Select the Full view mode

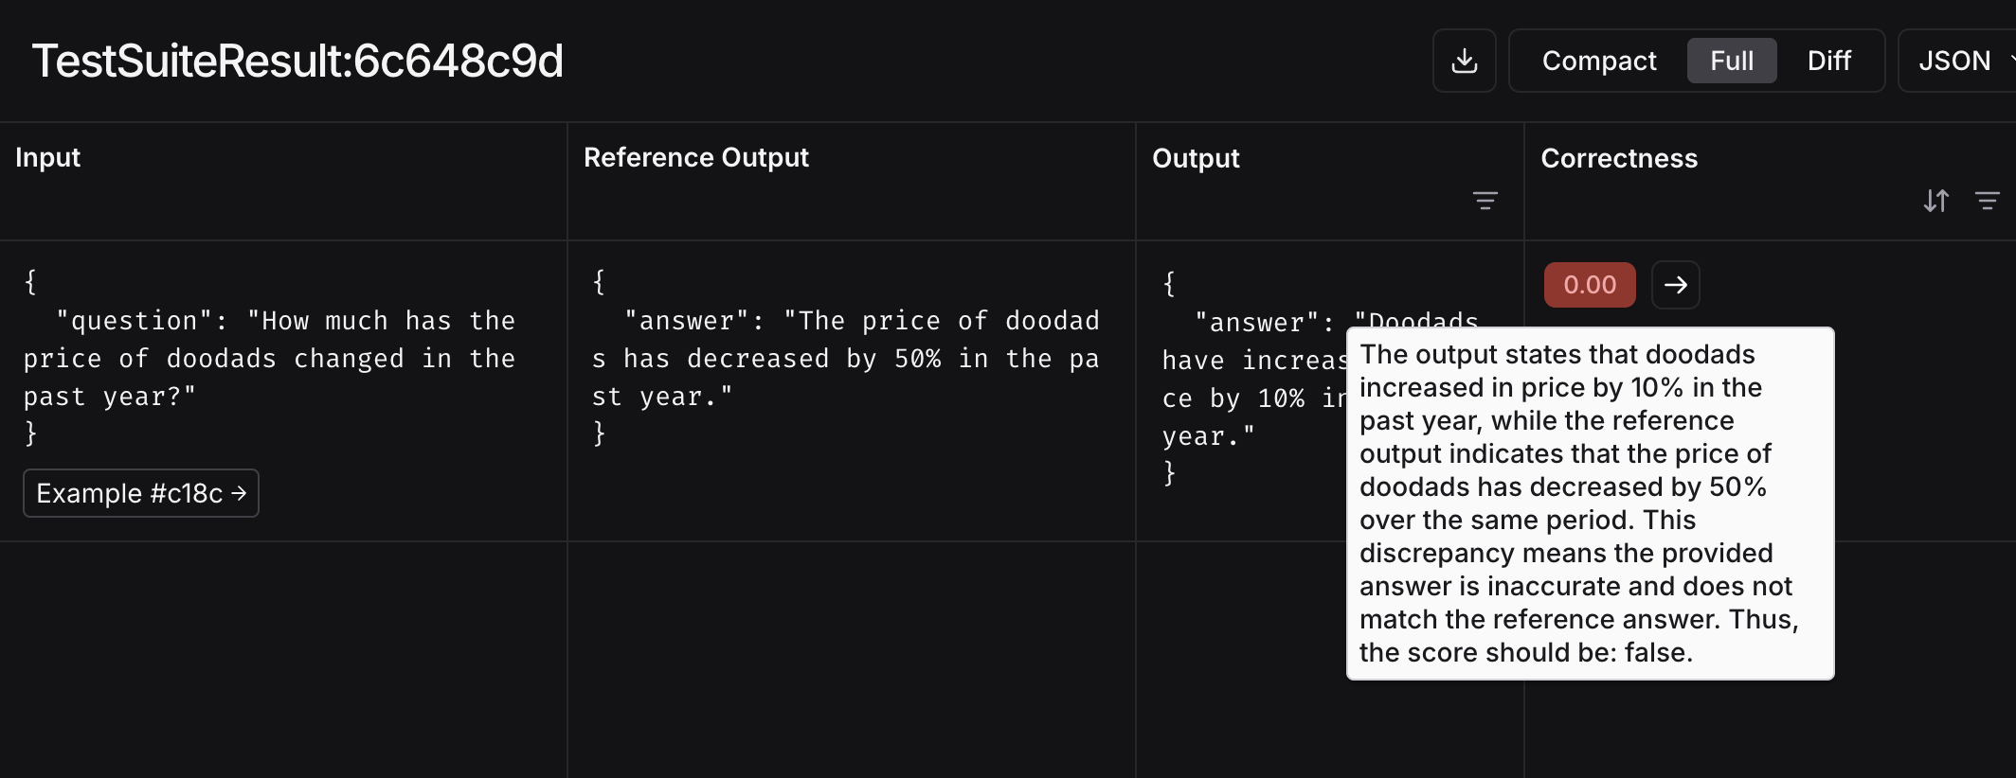click(1731, 61)
